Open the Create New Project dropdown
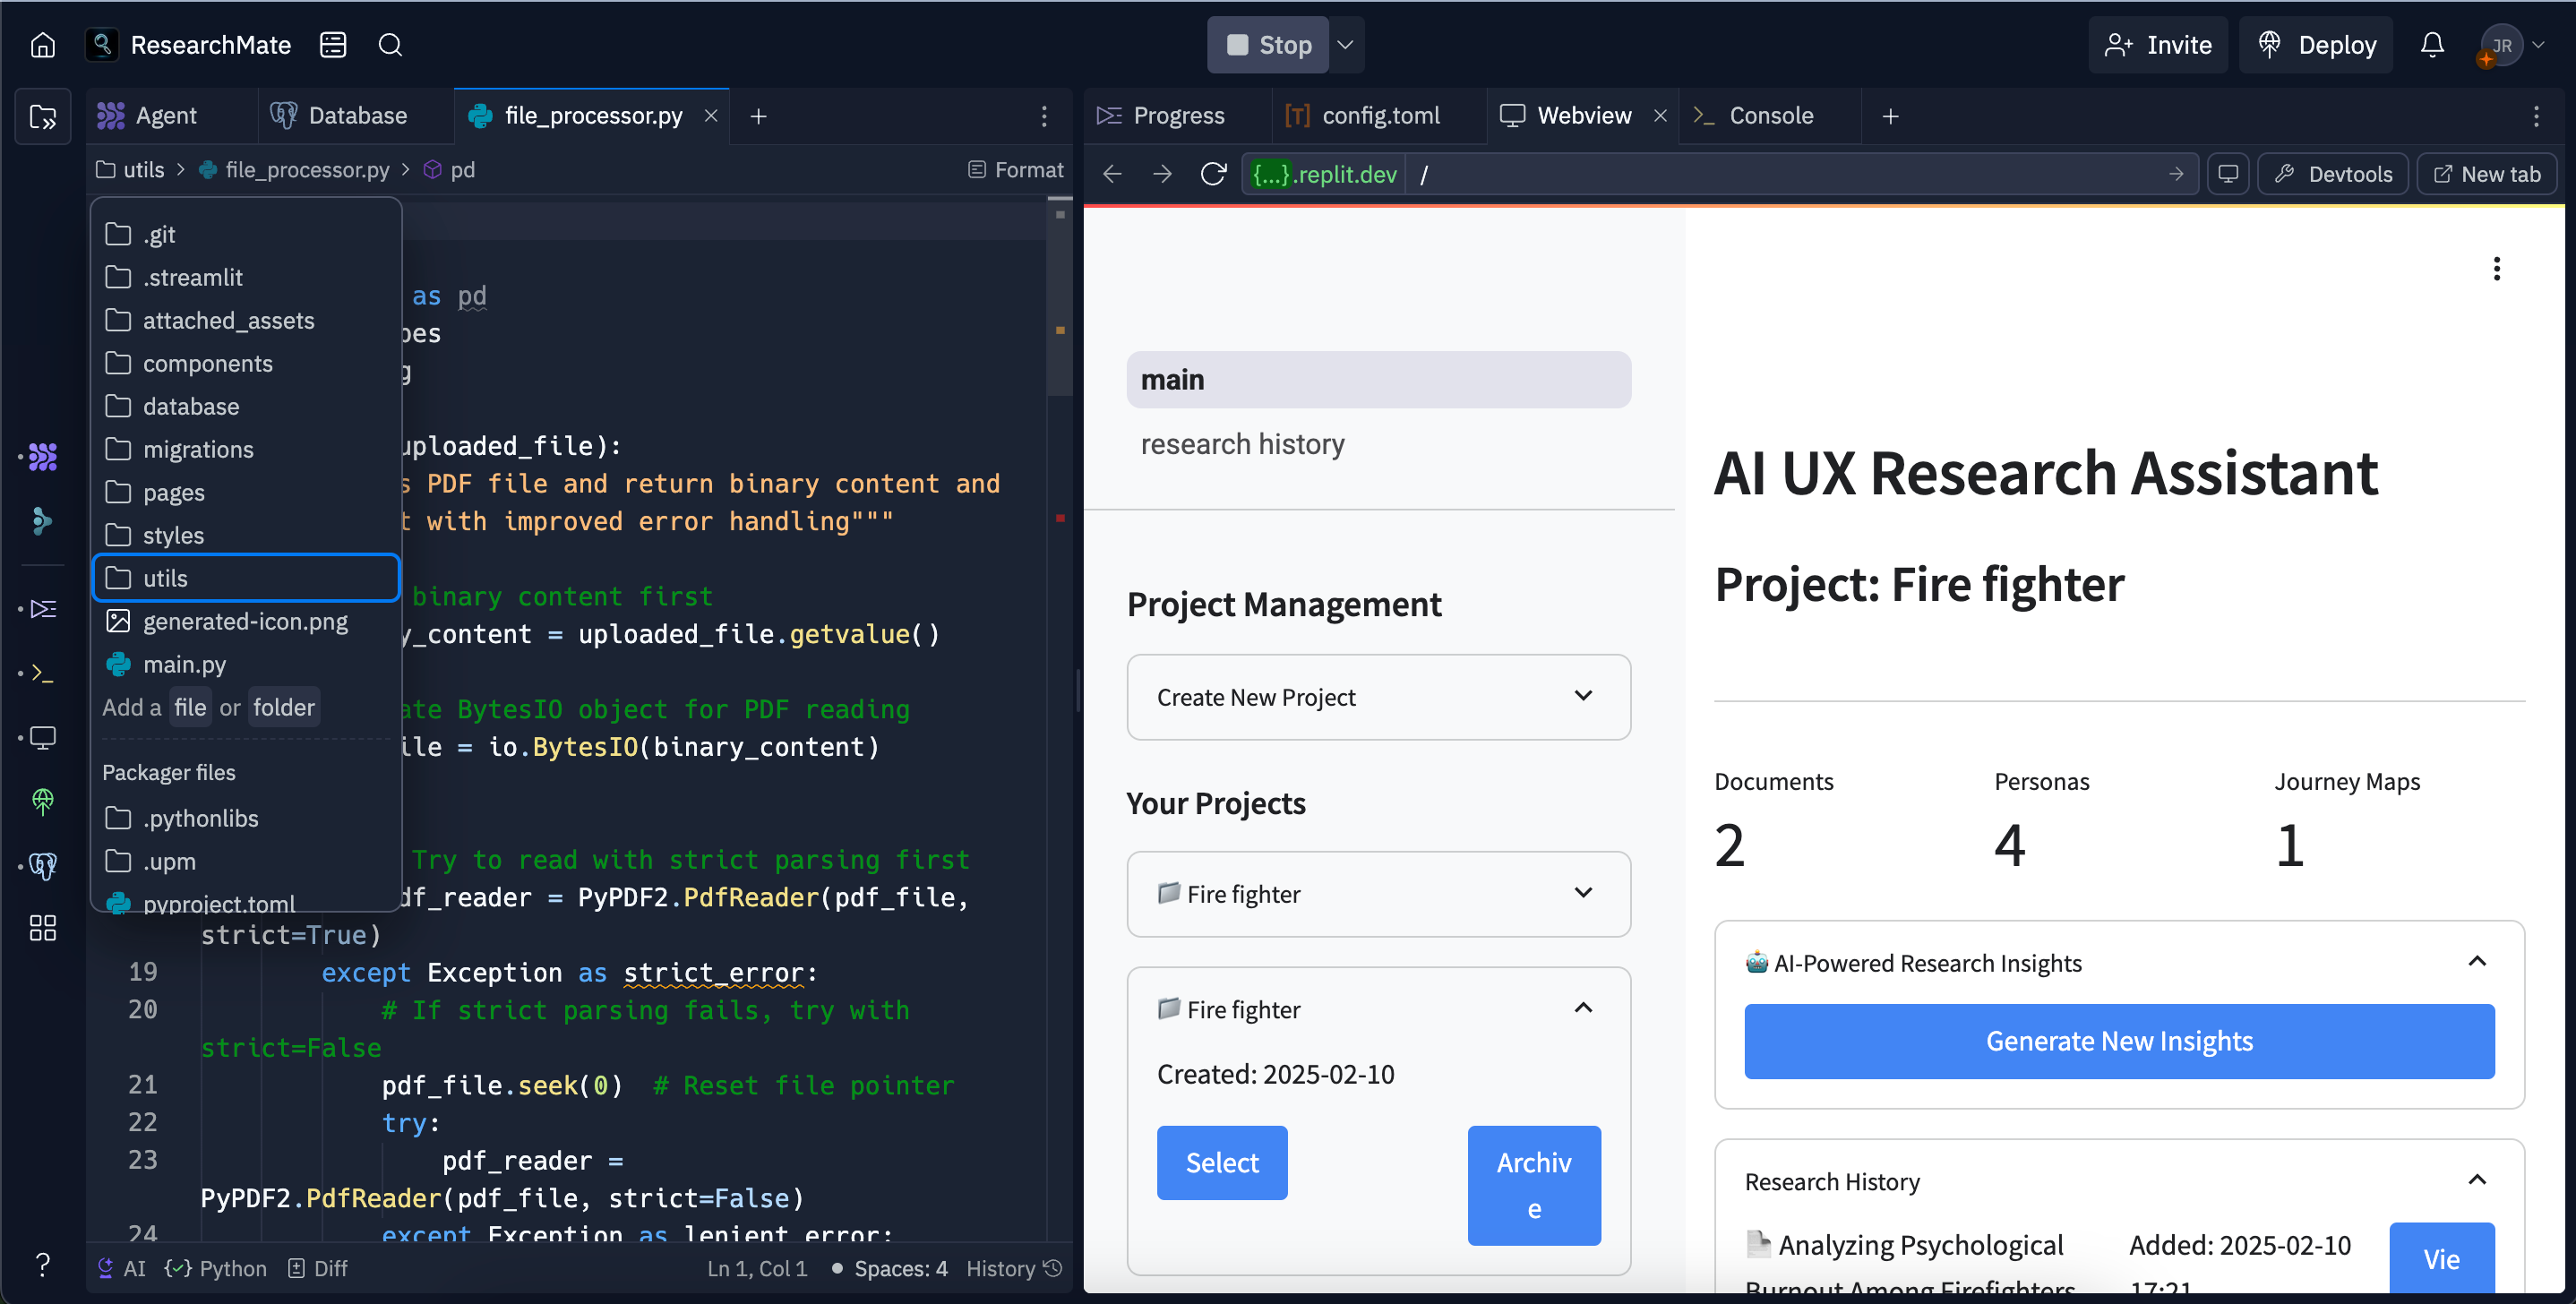 [x=1378, y=697]
